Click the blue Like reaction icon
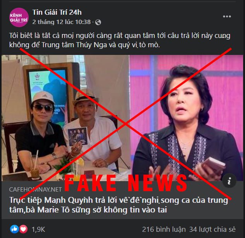Viewport: 245px width, 238px height. pos(14,229)
